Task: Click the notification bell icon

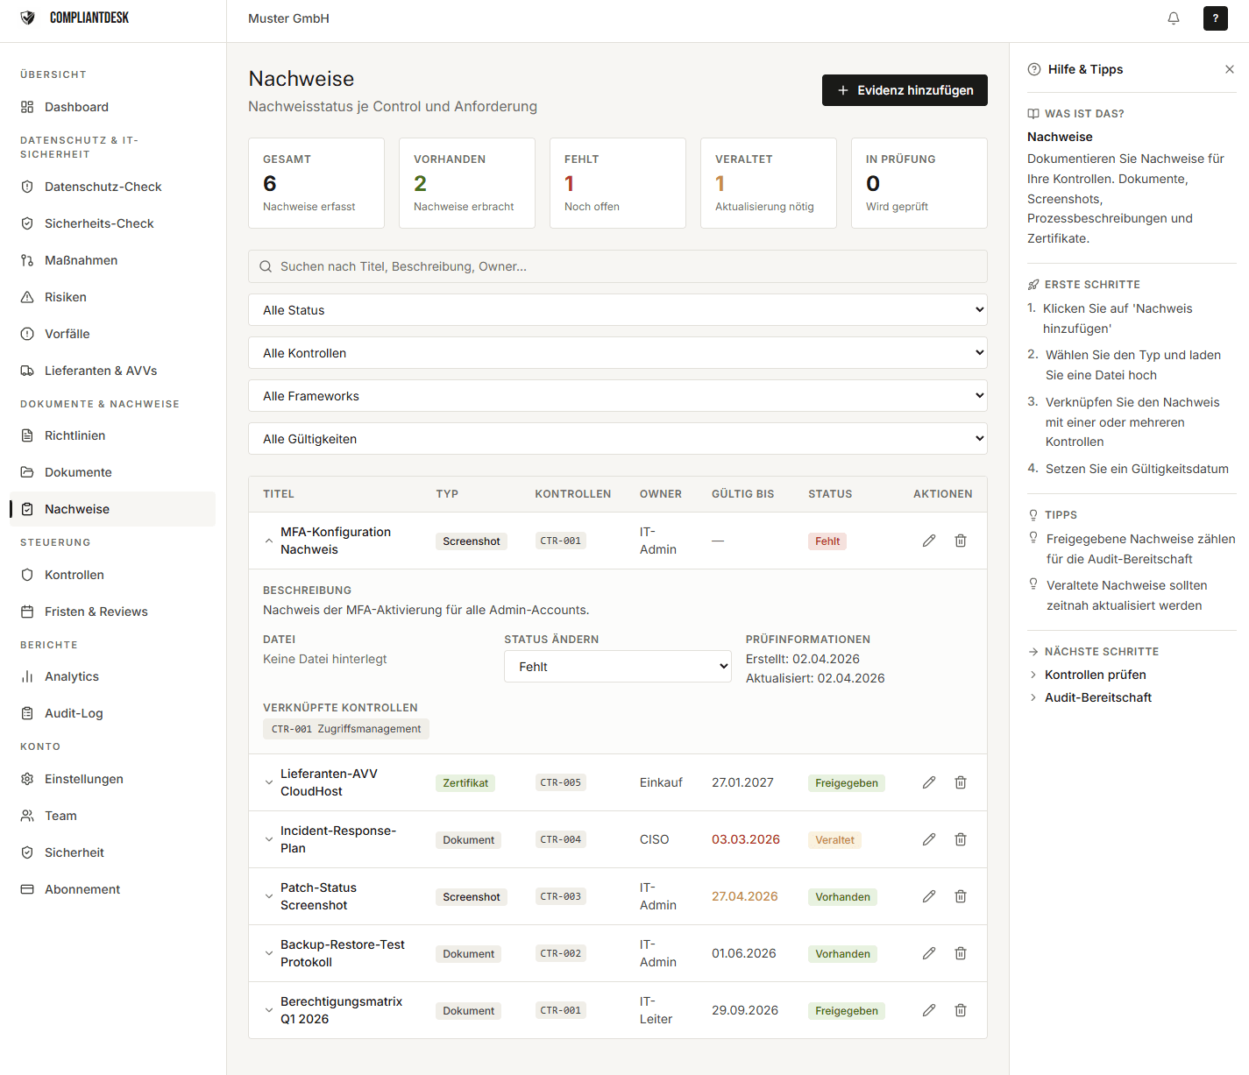Action: tap(1173, 18)
